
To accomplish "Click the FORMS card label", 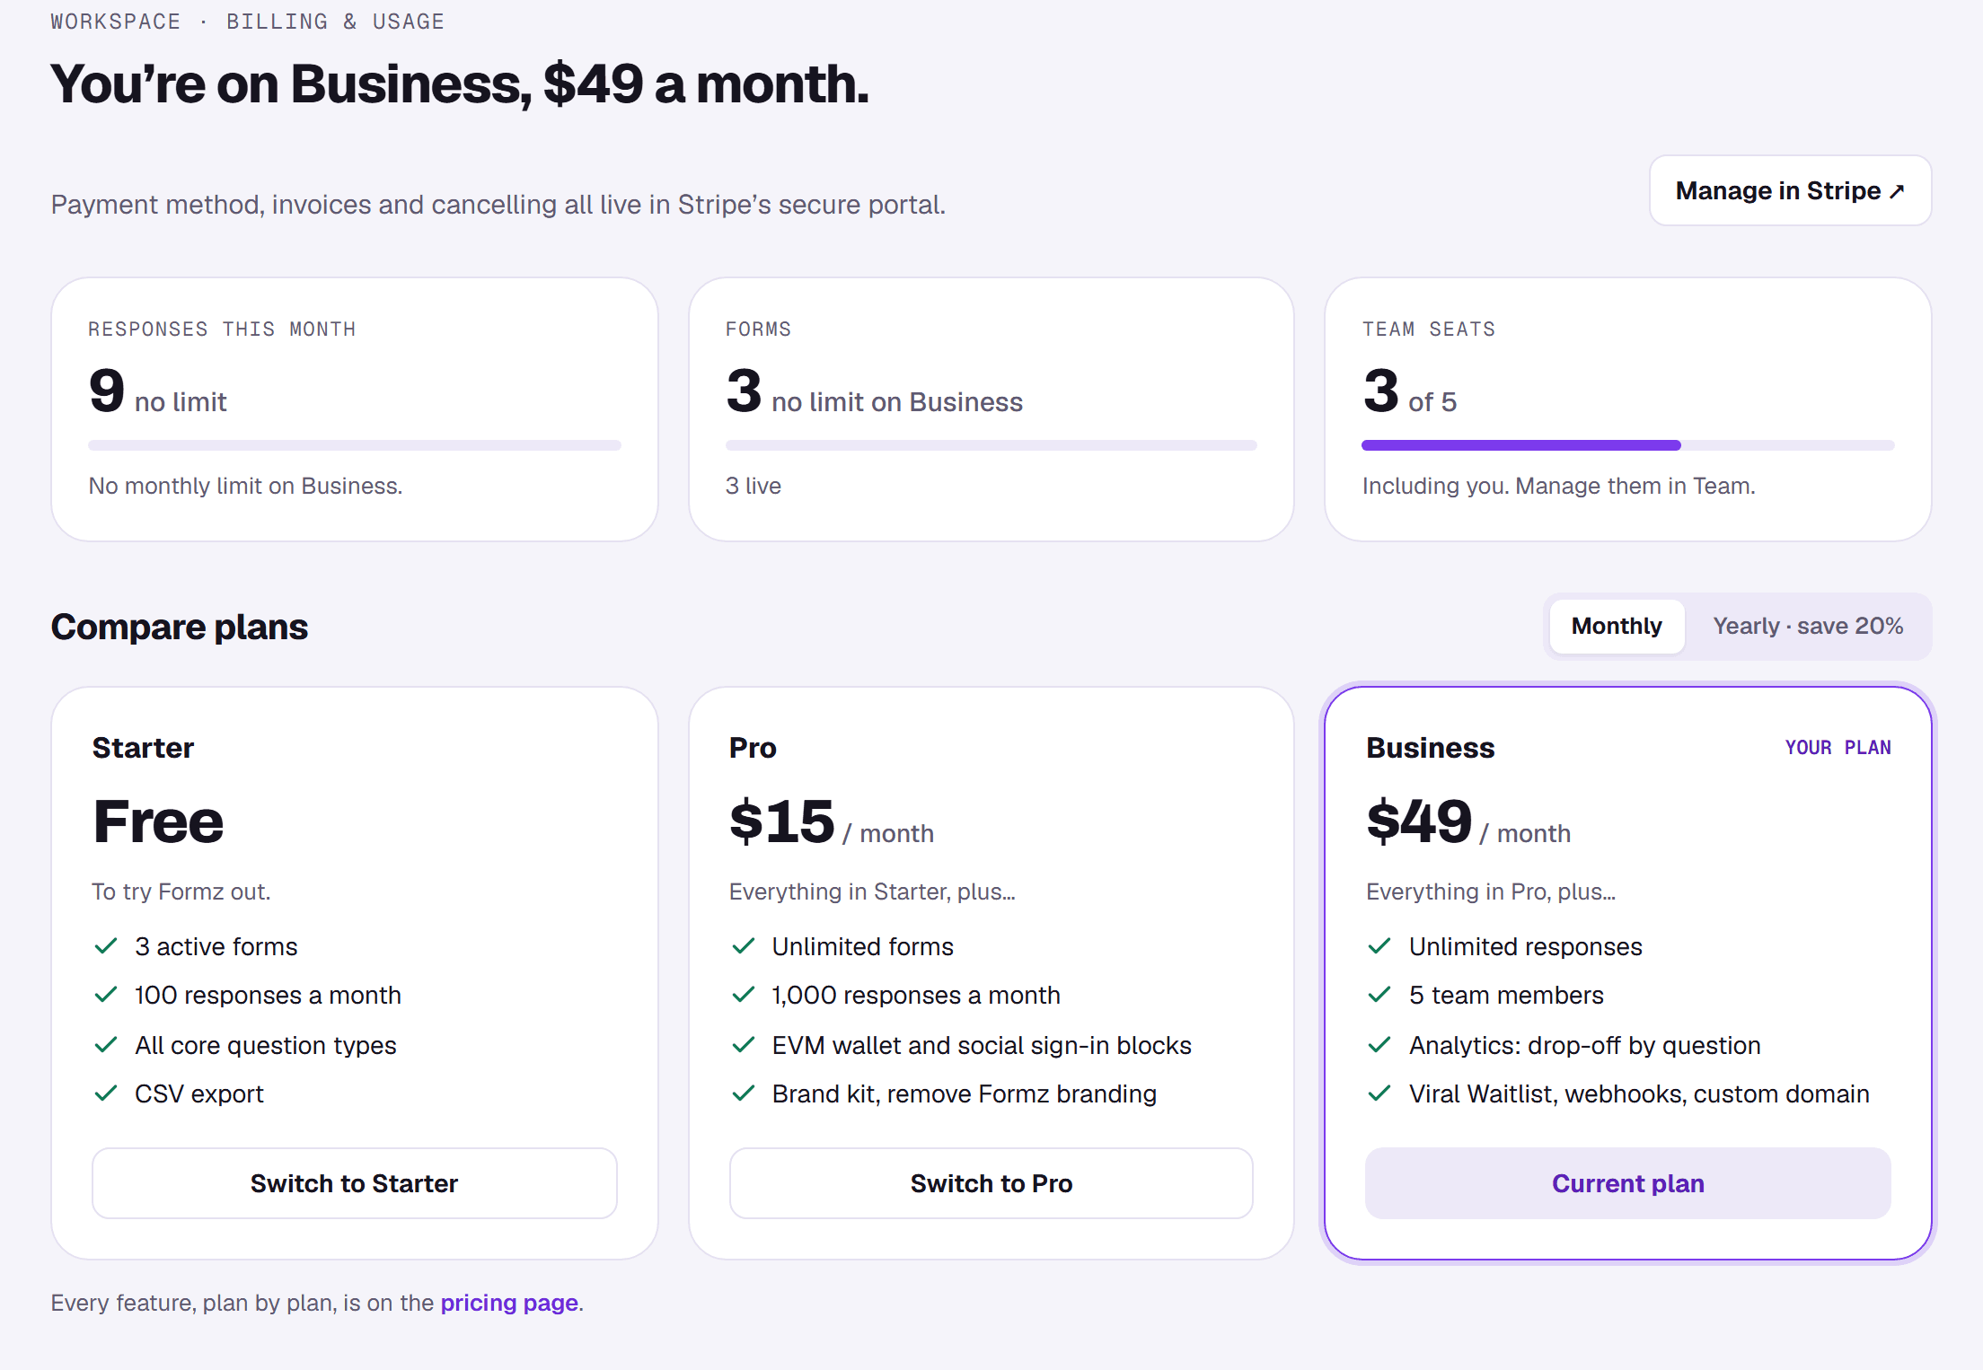I will 759,329.
